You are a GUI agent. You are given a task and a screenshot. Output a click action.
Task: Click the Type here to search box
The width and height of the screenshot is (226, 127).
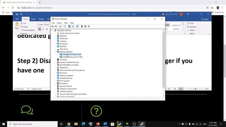pyautogui.click(x=32, y=124)
